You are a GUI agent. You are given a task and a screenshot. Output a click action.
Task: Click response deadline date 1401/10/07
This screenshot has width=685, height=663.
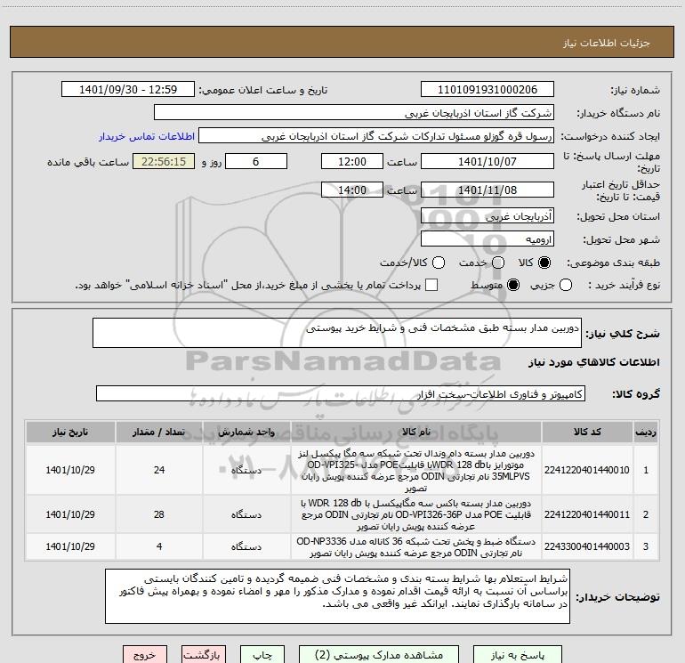tap(488, 161)
